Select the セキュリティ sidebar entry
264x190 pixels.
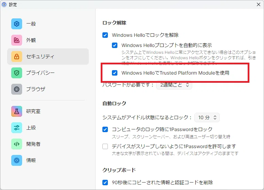(x=48, y=57)
